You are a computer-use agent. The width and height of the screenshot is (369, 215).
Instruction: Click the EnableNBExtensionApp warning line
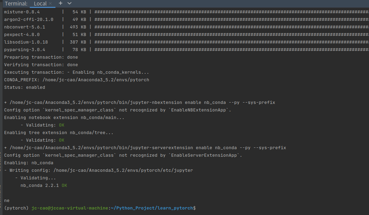pyautogui.click(x=118, y=110)
